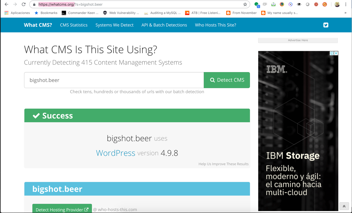
Task: Click the ad info icon
Action: pyautogui.click(x=332, y=53)
